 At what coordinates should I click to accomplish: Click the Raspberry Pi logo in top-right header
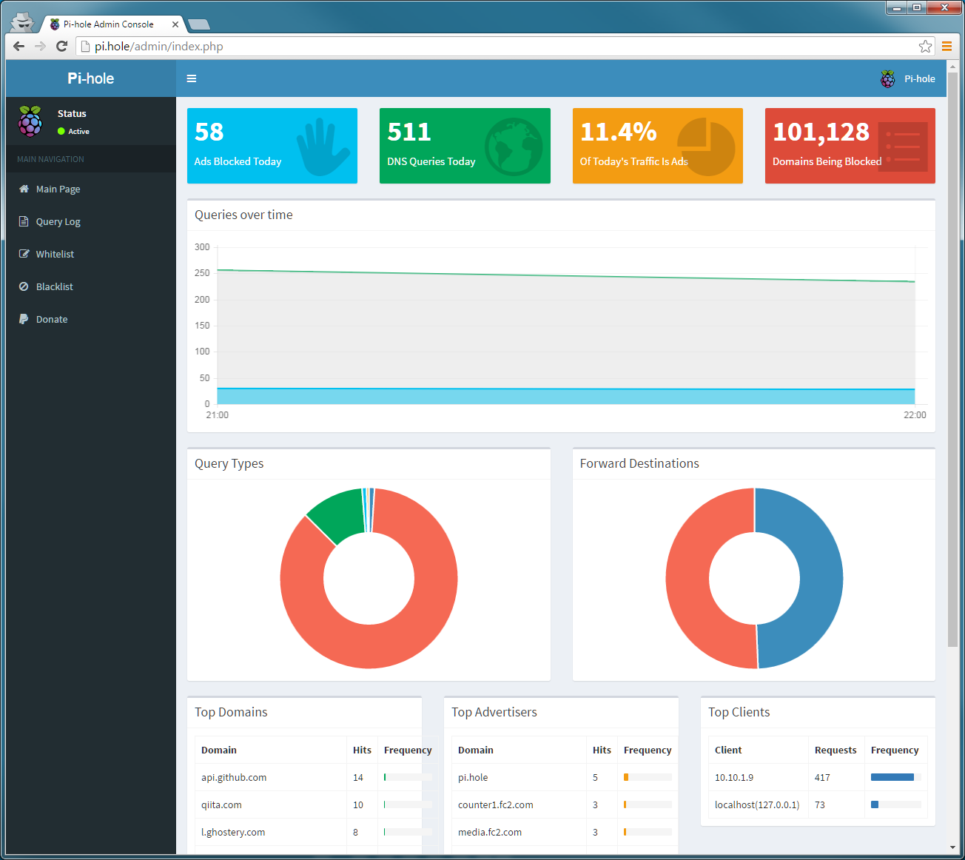[x=887, y=78]
